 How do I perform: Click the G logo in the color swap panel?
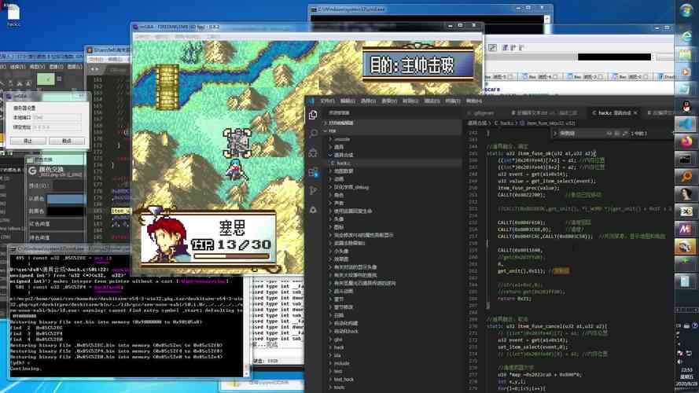32,171
